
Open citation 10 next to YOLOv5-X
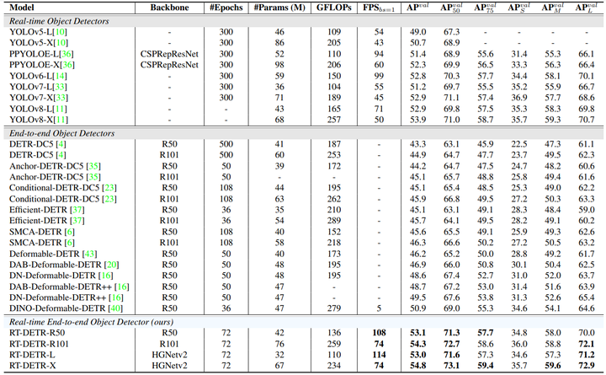61,43
